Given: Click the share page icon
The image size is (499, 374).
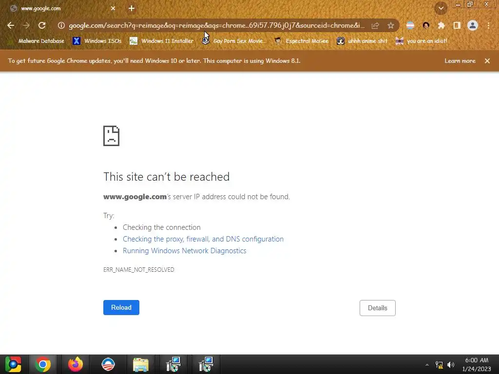Looking at the screenshot, I should pos(375,25).
